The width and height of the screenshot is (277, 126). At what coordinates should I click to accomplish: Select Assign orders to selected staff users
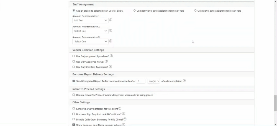pos(74,10)
